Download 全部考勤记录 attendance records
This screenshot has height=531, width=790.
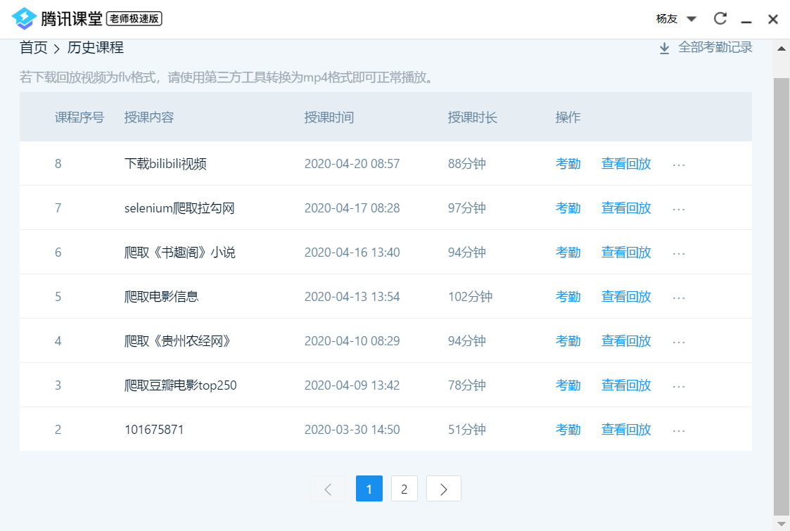point(714,47)
